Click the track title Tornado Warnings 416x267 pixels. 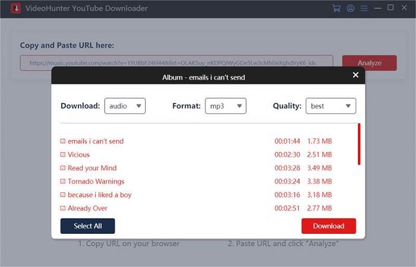click(x=96, y=182)
